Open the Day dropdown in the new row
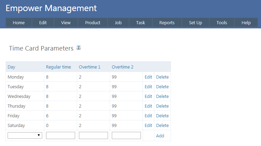The width and height of the screenshot is (261, 146). pos(25,136)
